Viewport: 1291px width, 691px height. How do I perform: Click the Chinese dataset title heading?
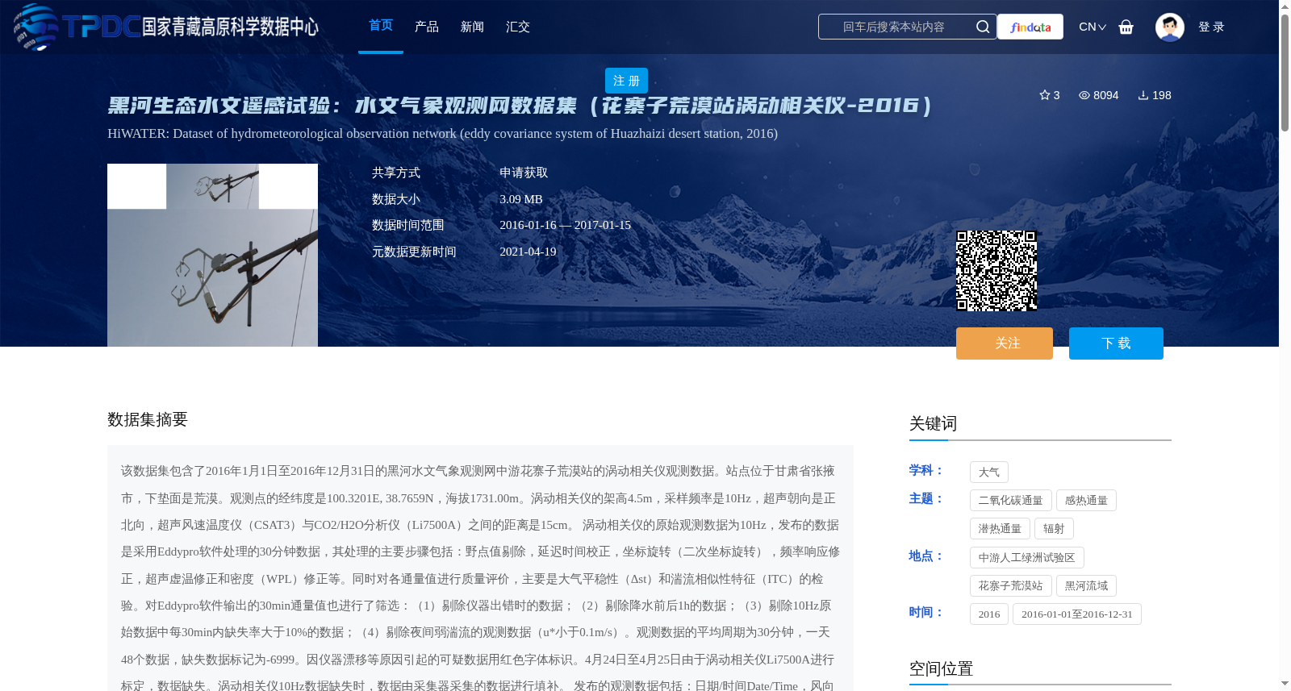pos(520,106)
